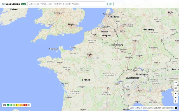Click the Stuttgart city label

(x=140, y=56)
